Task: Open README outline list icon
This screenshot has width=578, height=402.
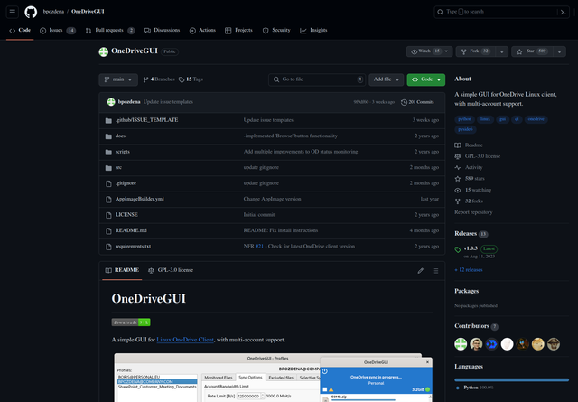Action: 435,271
